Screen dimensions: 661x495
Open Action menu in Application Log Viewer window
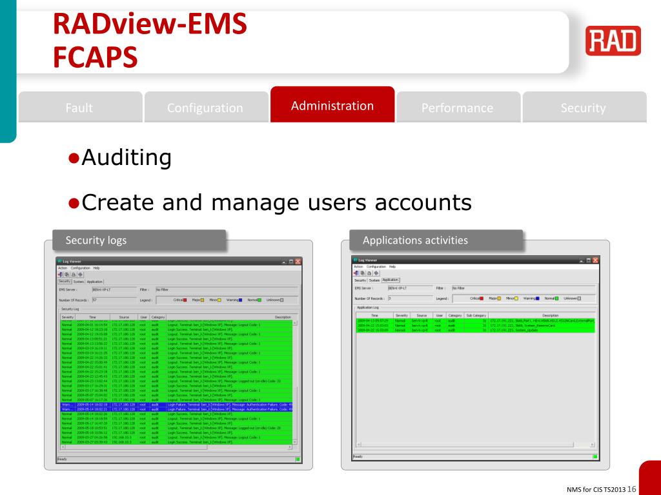(358, 266)
